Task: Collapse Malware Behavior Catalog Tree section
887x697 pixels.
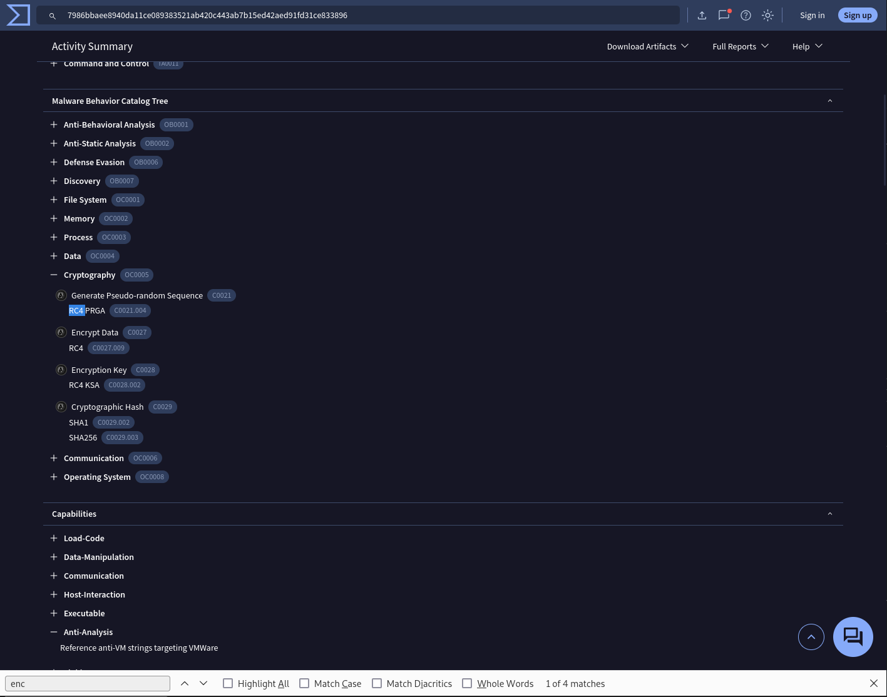Action: click(830, 101)
